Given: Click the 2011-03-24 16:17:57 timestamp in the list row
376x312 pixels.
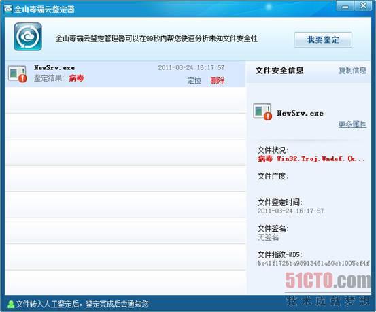Looking at the screenshot, I should click(191, 67).
